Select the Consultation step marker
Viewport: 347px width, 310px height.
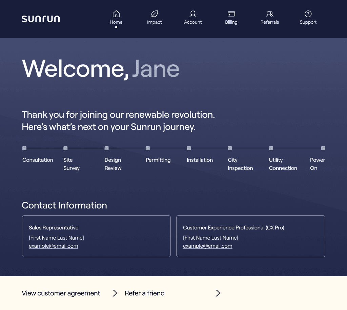click(24, 148)
